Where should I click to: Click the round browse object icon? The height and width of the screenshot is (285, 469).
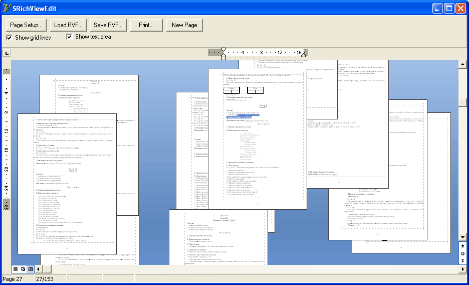pos(462,254)
